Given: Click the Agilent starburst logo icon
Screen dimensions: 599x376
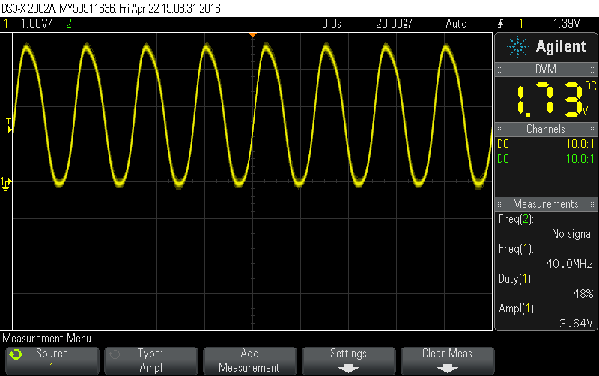Looking at the screenshot, I should pyautogui.click(x=517, y=46).
